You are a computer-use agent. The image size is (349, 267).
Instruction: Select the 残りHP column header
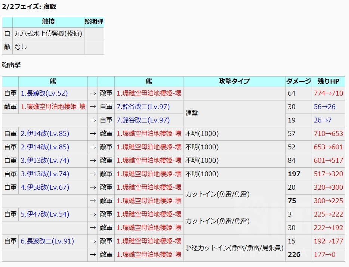point(328,81)
